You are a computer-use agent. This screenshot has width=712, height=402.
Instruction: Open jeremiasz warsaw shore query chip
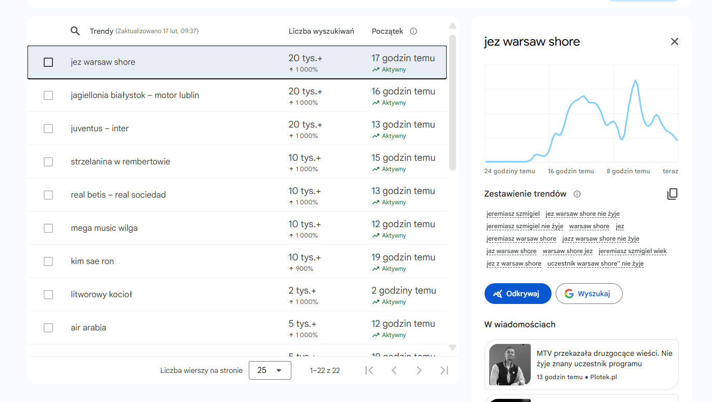coord(521,239)
